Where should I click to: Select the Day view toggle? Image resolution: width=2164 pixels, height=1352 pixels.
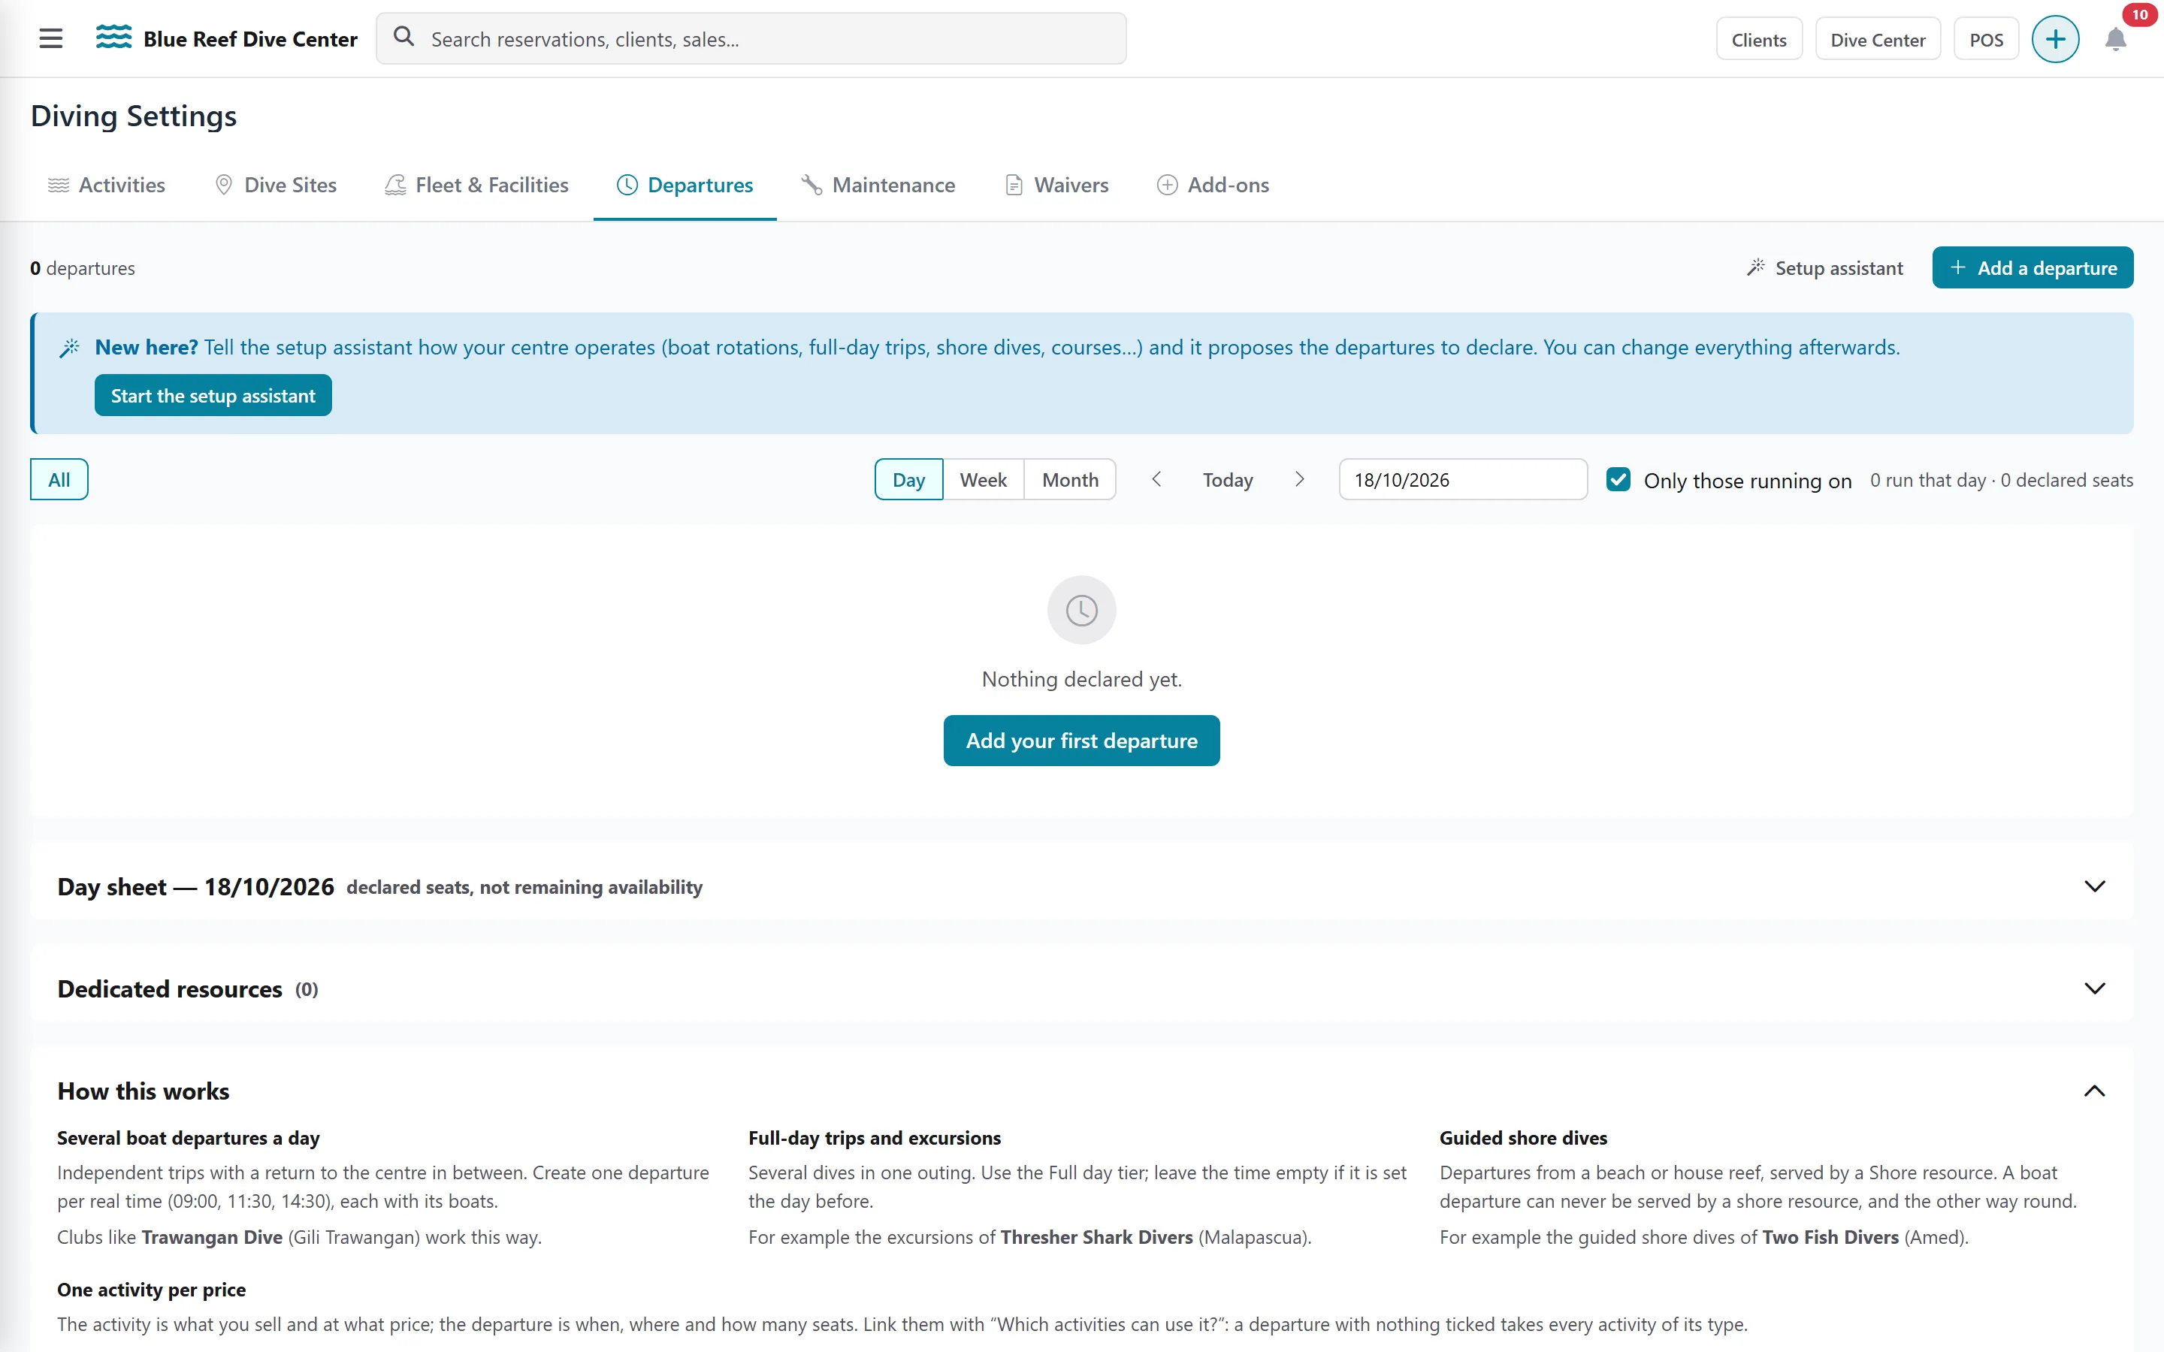click(x=908, y=479)
